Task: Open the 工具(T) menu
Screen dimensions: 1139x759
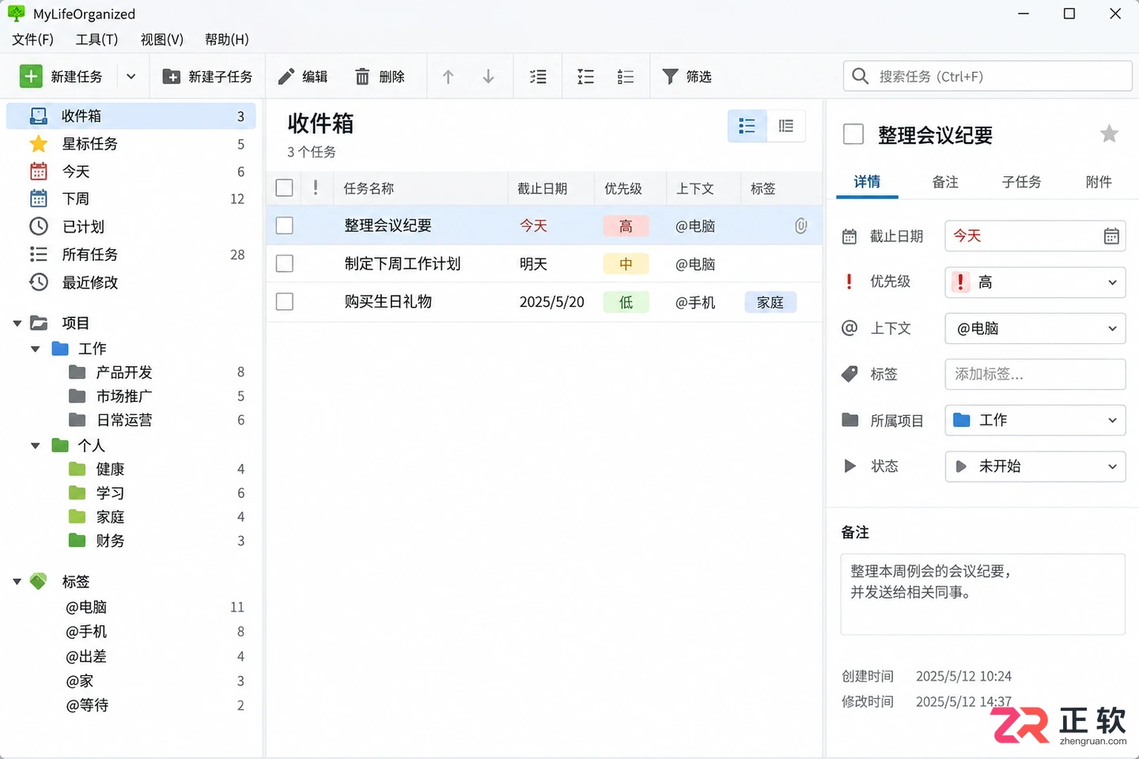Action: pyautogui.click(x=96, y=40)
